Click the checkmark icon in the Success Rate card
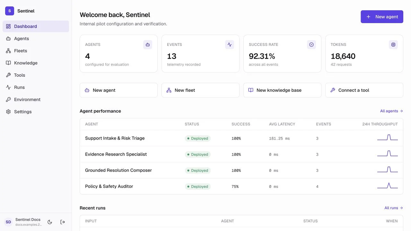 (311, 45)
